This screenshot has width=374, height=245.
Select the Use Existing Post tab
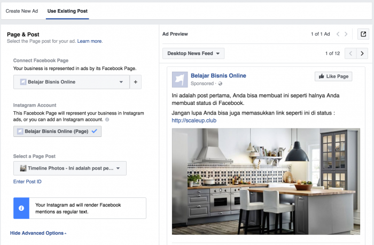[x=67, y=11]
